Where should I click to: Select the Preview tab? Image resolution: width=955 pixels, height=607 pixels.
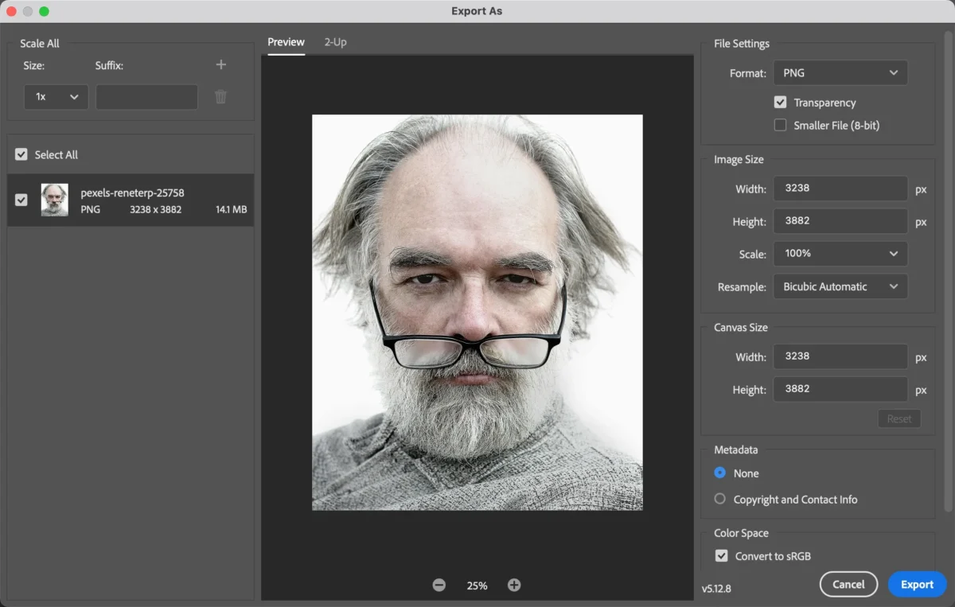coord(286,42)
